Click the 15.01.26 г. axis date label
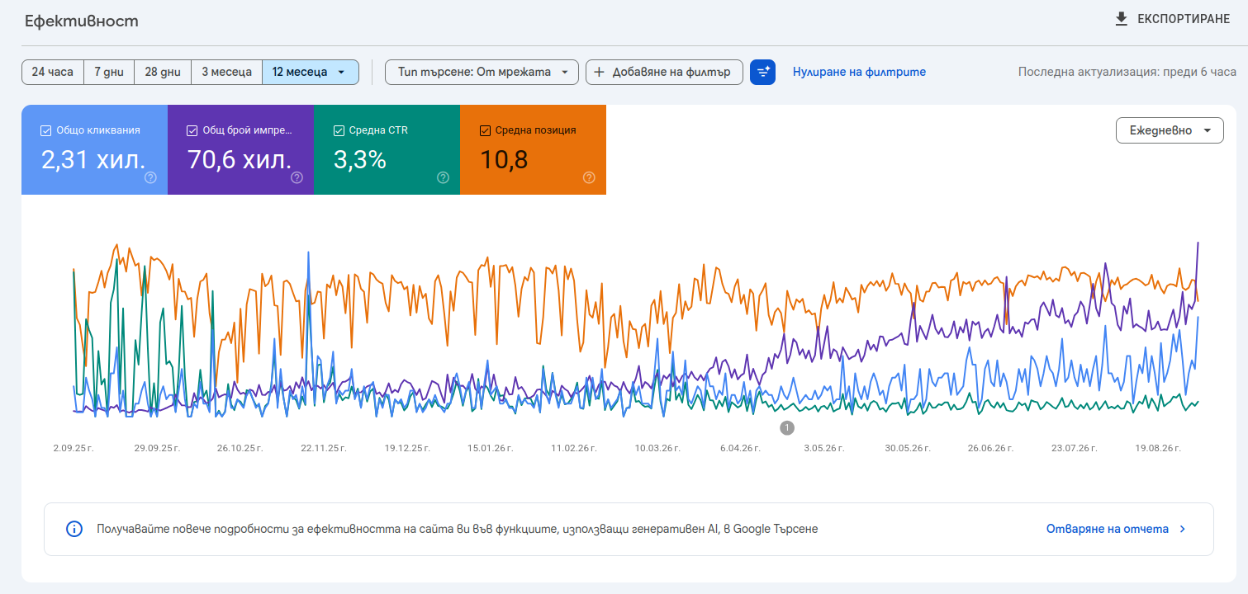 [491, 449]
